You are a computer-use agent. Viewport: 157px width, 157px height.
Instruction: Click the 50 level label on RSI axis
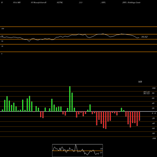pos(2,41)
